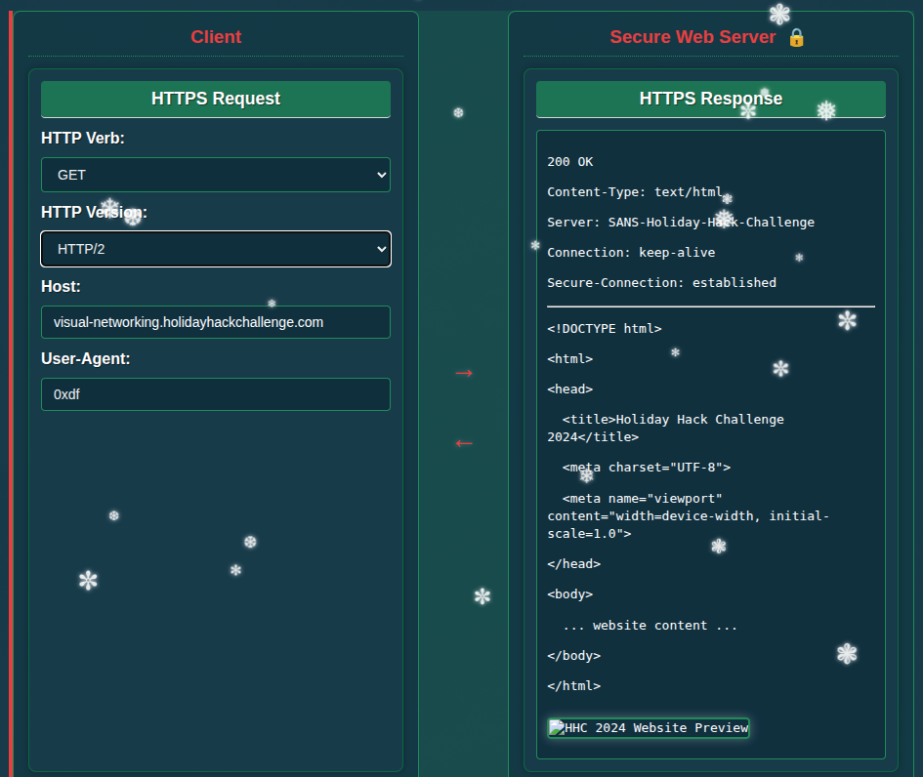This screenshot has height=777, width=923.
Task: Click the broken image icon in website preview
Action: coord(557,727)
